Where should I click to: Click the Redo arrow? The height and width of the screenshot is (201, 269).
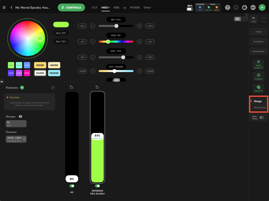pyautogui.click(x=263, y=19)
